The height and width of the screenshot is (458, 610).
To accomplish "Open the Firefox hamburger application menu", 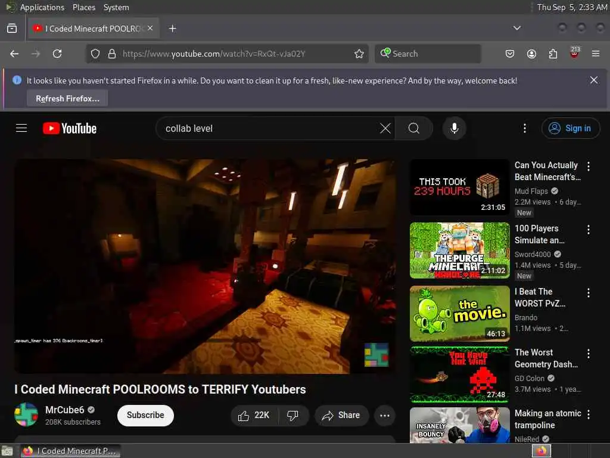I will pos(596,54).
